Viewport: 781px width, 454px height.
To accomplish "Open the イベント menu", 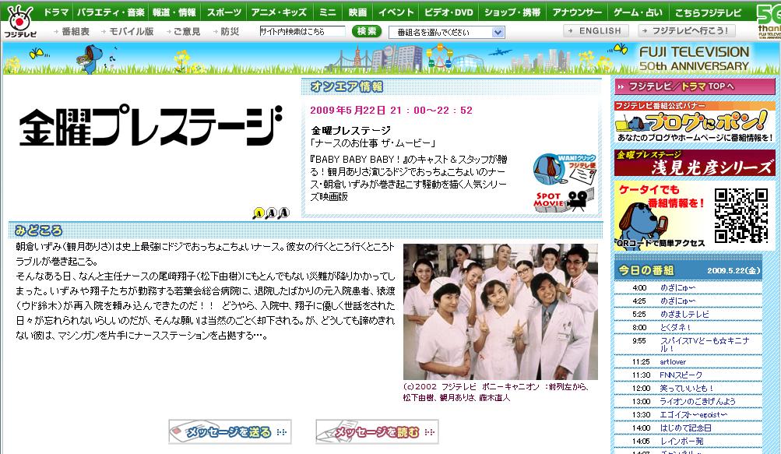I will pyautogui.click(x=396, y=12).
